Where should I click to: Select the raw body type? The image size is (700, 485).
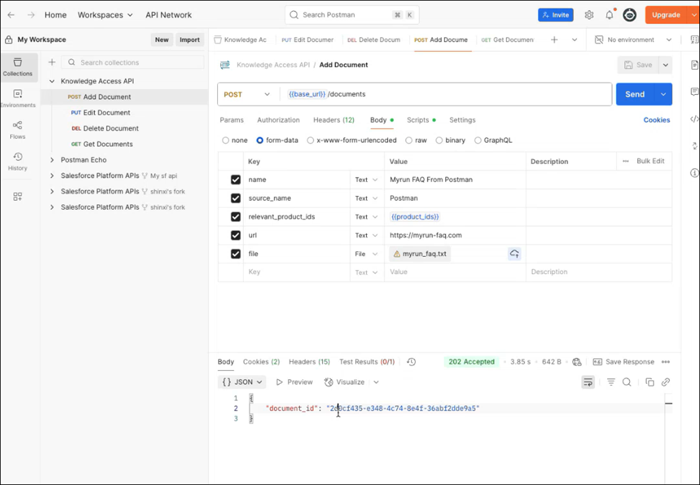[x=408, y=140]
